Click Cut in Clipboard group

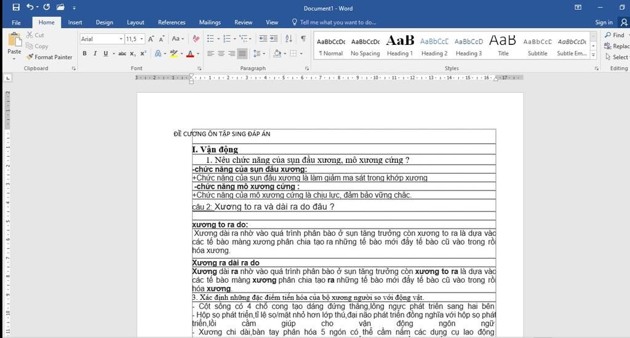point(35,35)
